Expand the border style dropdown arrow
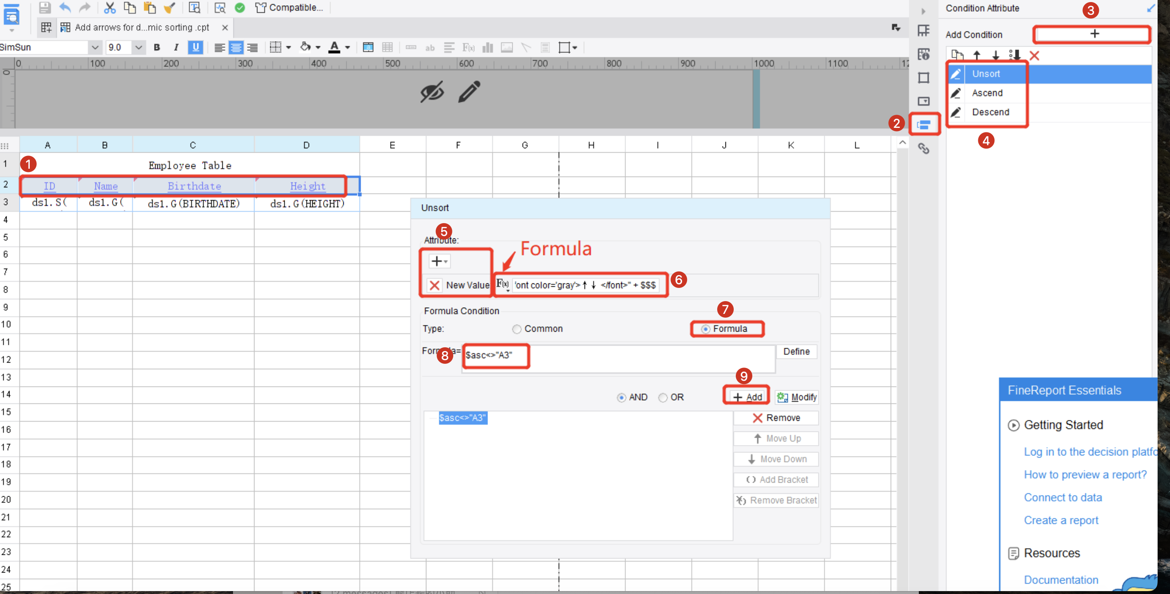This screenshot has height=594, width=1170. coord(288,47)
